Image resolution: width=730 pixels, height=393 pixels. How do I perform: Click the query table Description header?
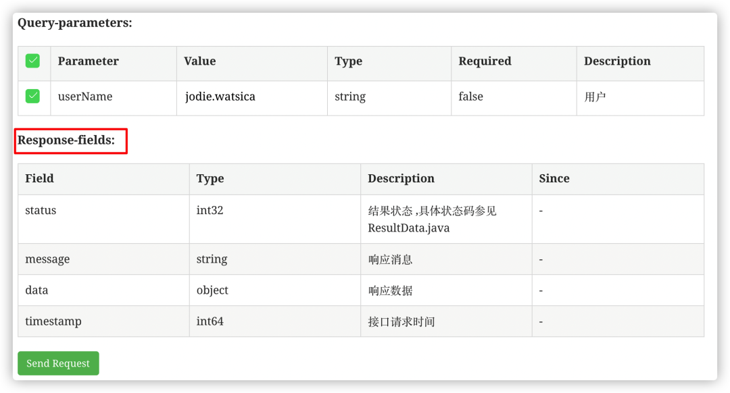point(617,61)
